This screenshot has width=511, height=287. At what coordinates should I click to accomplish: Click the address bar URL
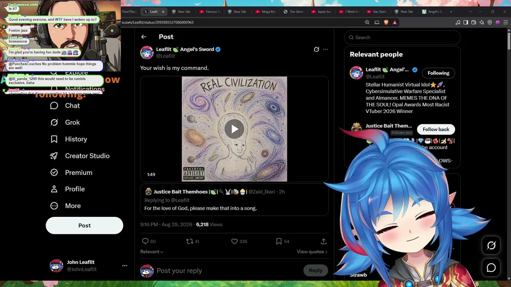coord(158,22)
